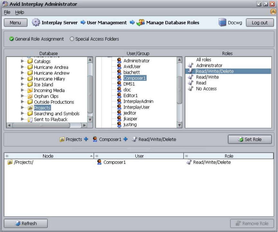
Task: Click the Avid logo icon below the title bar buttons
Action: pos(273,12)
